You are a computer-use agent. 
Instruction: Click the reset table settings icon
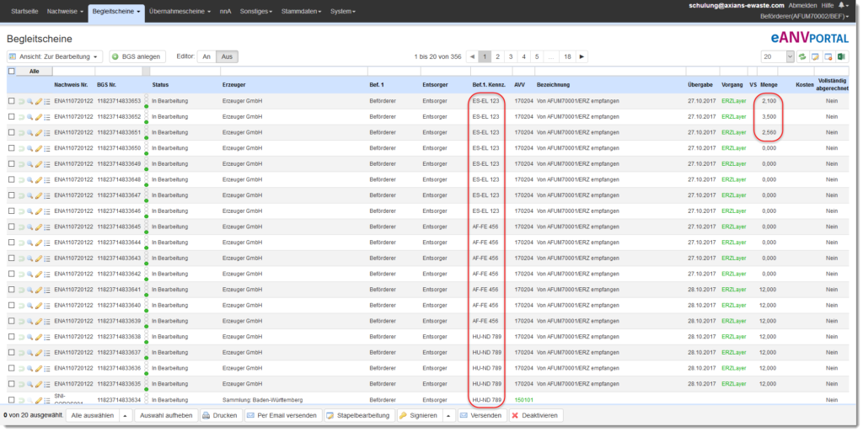[x=828, y=56]
